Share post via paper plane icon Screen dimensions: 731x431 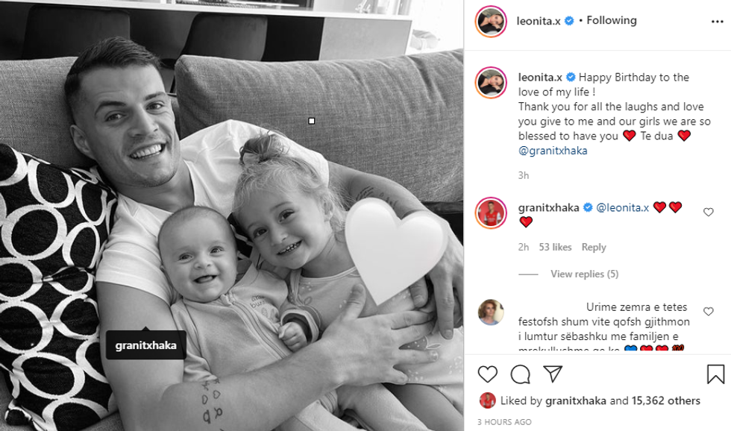coord(553,374)
